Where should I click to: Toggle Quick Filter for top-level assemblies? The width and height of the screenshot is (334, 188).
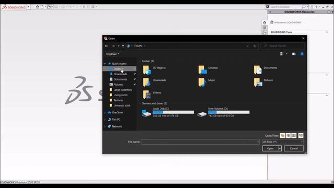[x=301, y=136]
